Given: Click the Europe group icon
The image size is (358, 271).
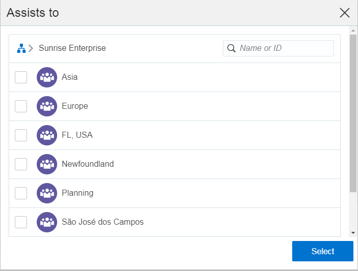Looking at the screenshot, I should 47,106.
